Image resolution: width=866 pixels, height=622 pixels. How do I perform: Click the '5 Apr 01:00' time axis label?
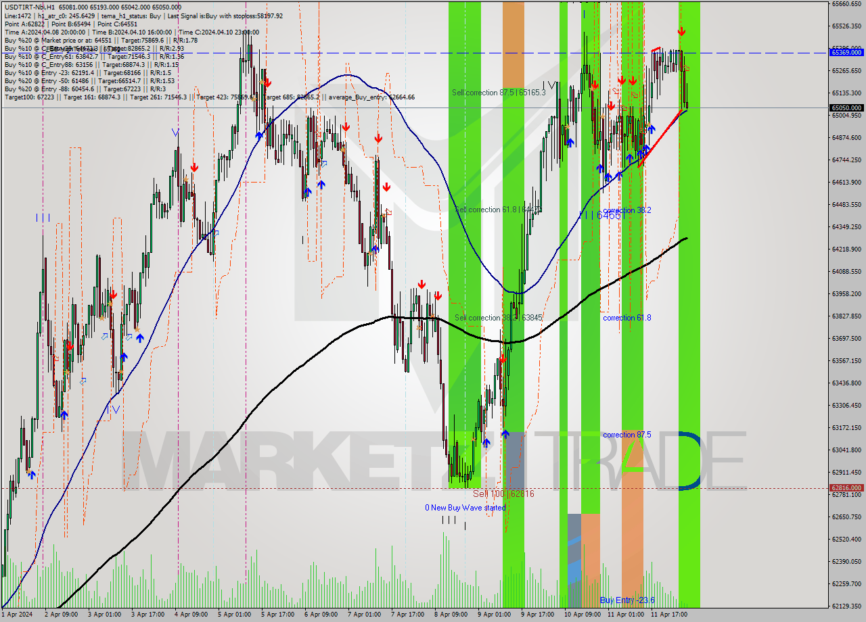[235, 615]
